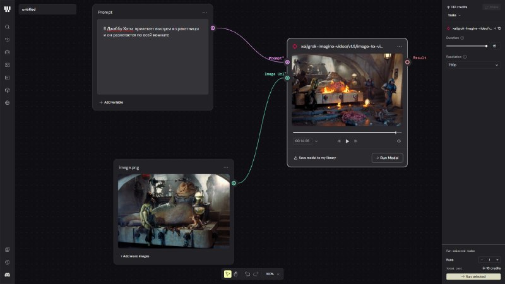Edit the Duration value field showing 15
505x284 pixels.
click(x=494, y=46)
